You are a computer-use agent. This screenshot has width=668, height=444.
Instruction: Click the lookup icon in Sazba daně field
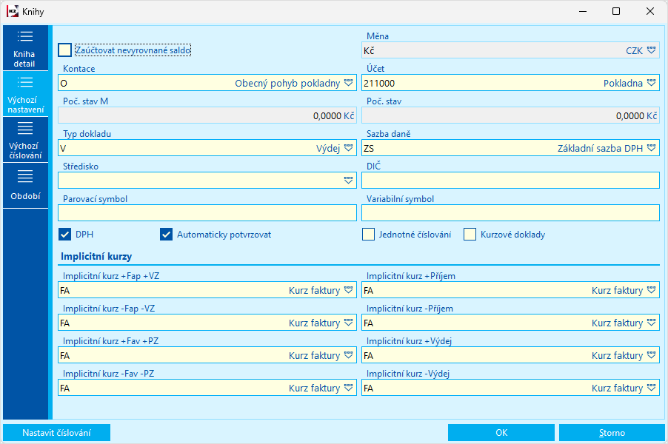tap(651, 148)
